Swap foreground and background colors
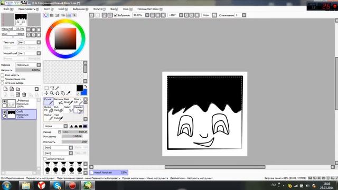 pos(86,87)
